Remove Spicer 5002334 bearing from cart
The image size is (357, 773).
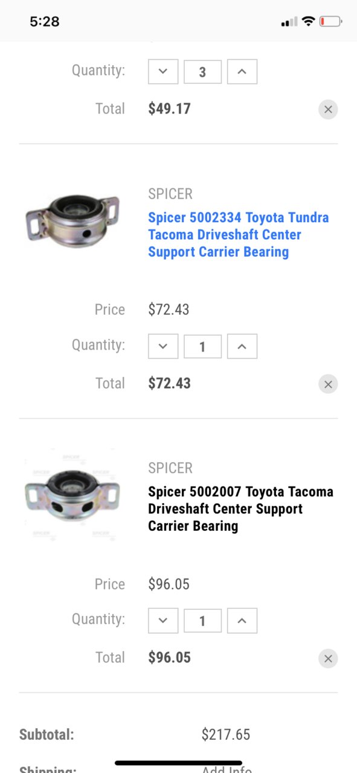(x=328, y=384)
